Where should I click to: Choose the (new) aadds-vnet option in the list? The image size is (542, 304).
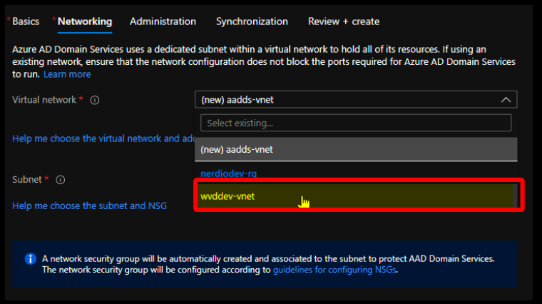coord(356,149)
